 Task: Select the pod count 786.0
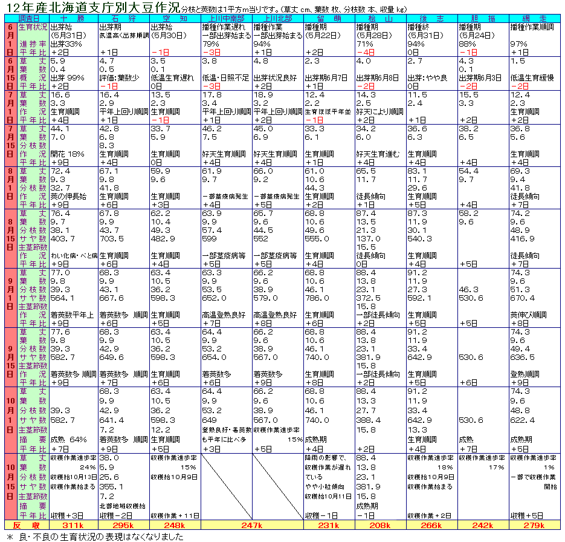click(317, 298)
